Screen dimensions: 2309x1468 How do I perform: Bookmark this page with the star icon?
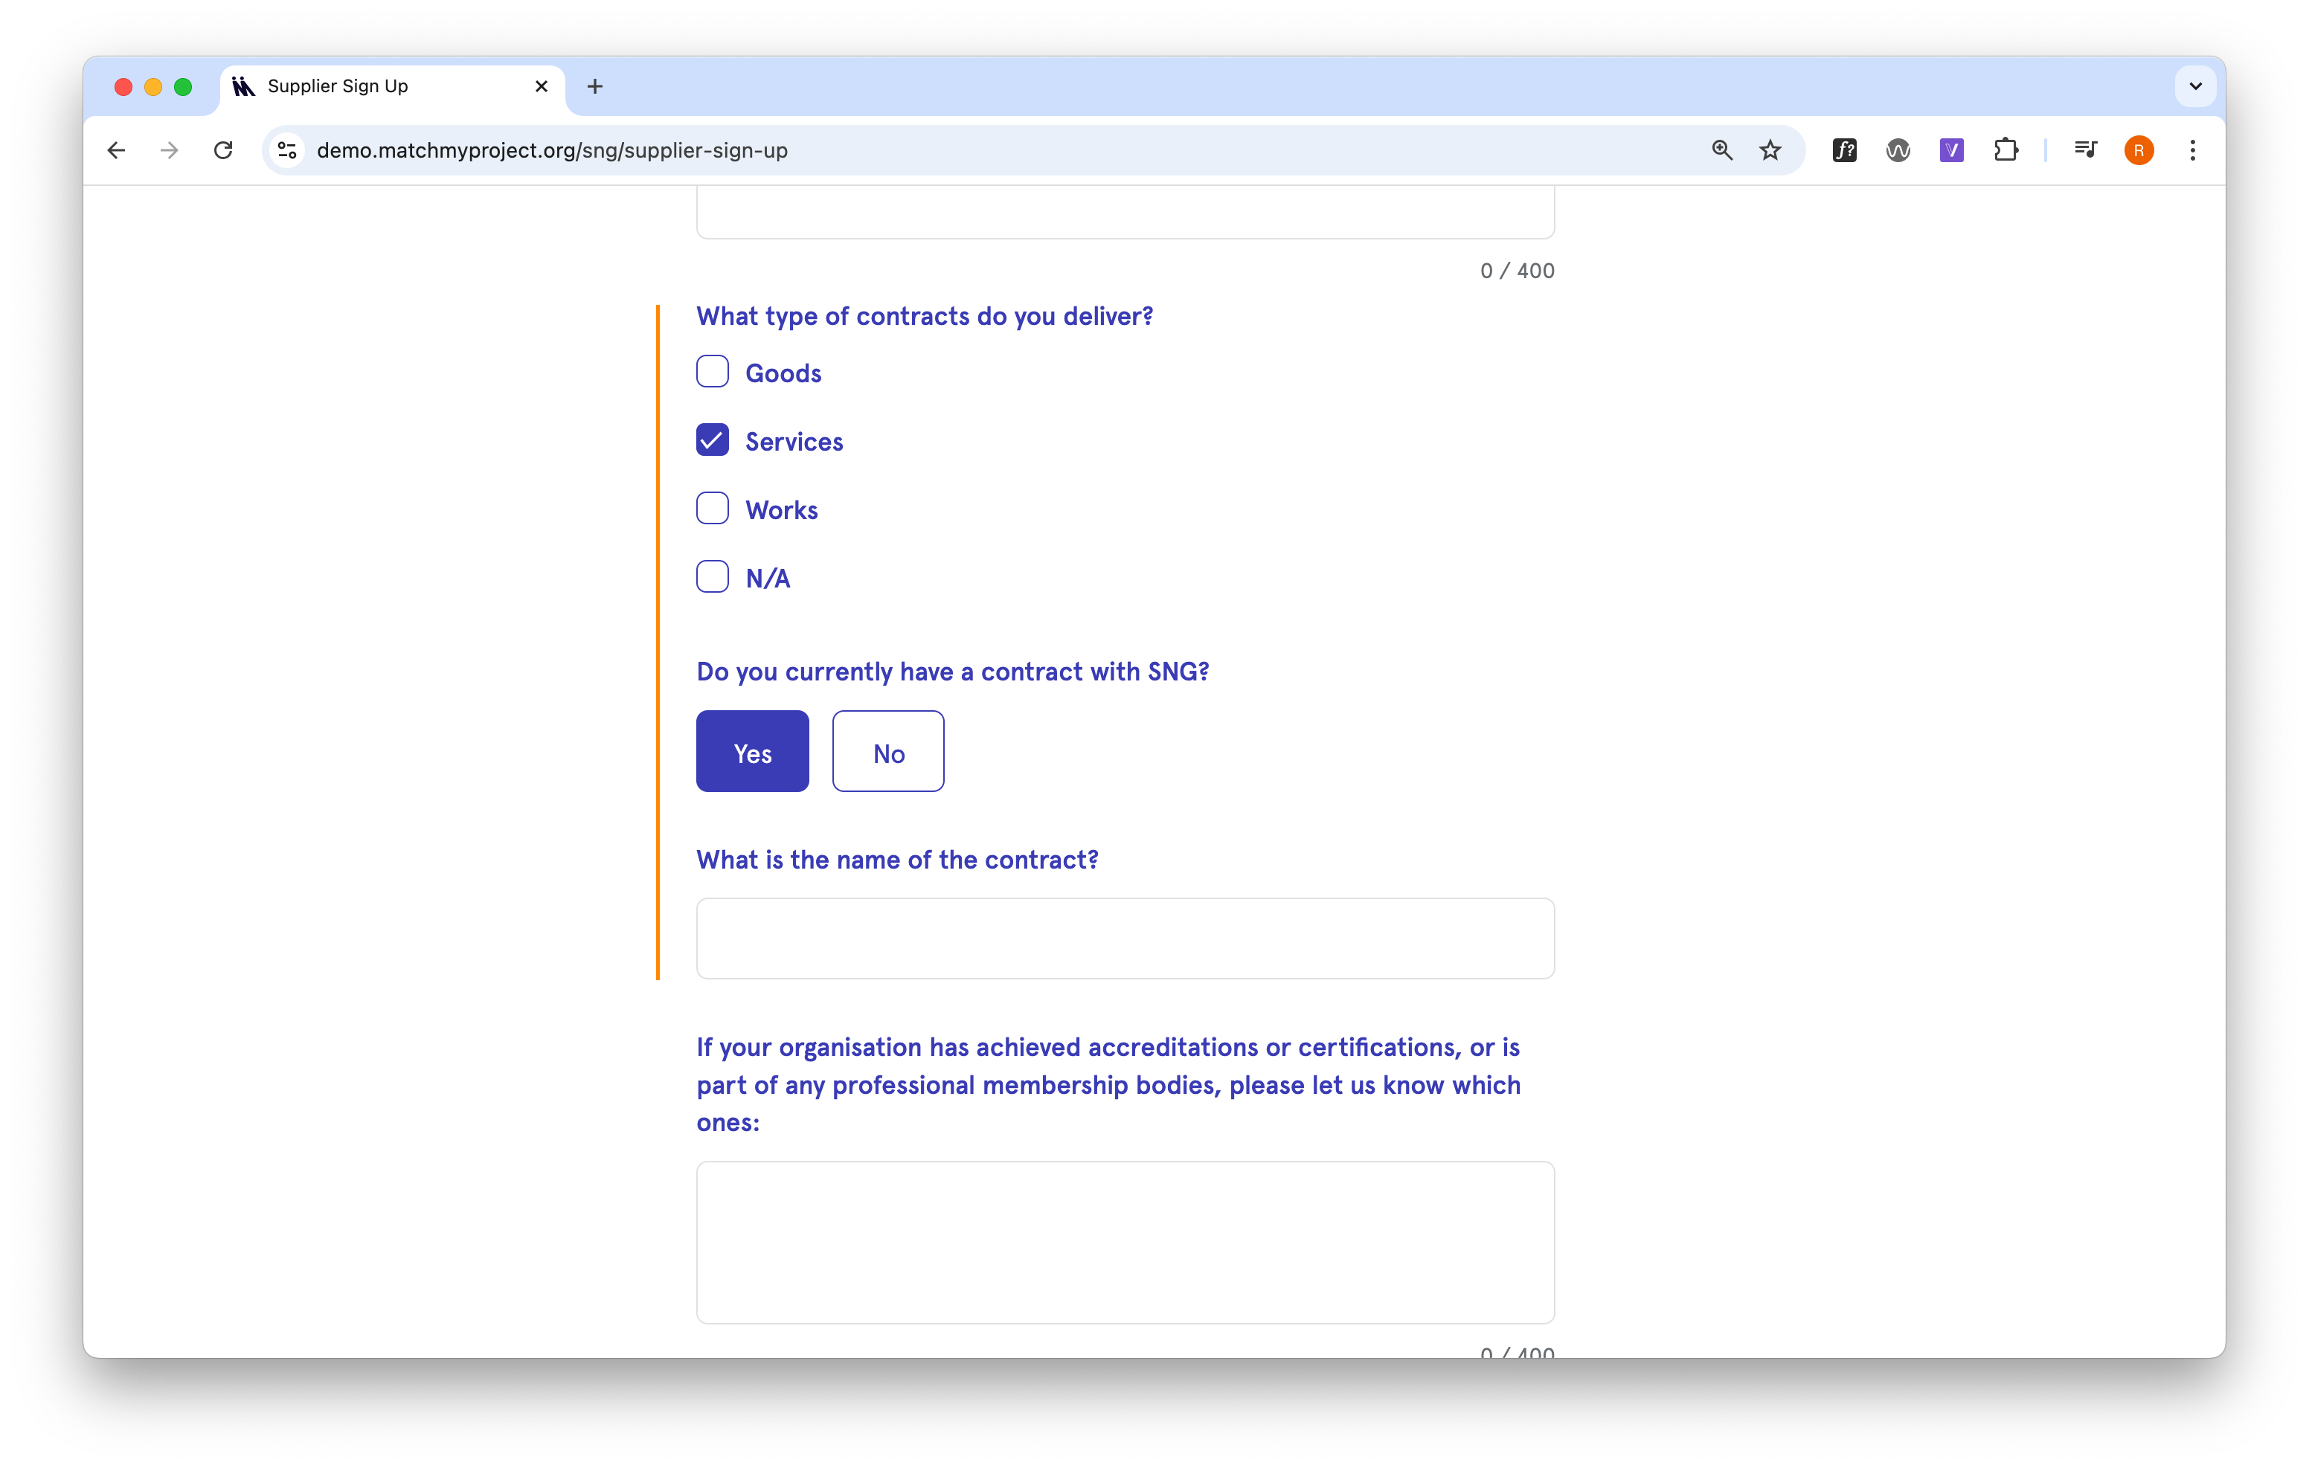coord(1770,150)
